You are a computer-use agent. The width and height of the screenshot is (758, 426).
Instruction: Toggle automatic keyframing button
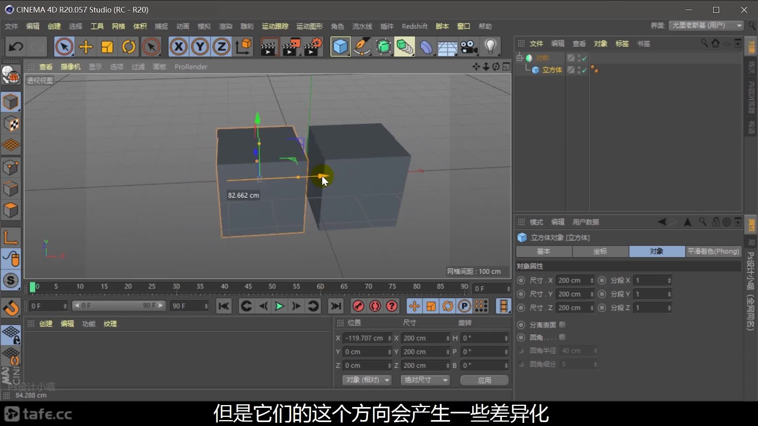click(x=375, y=306)
